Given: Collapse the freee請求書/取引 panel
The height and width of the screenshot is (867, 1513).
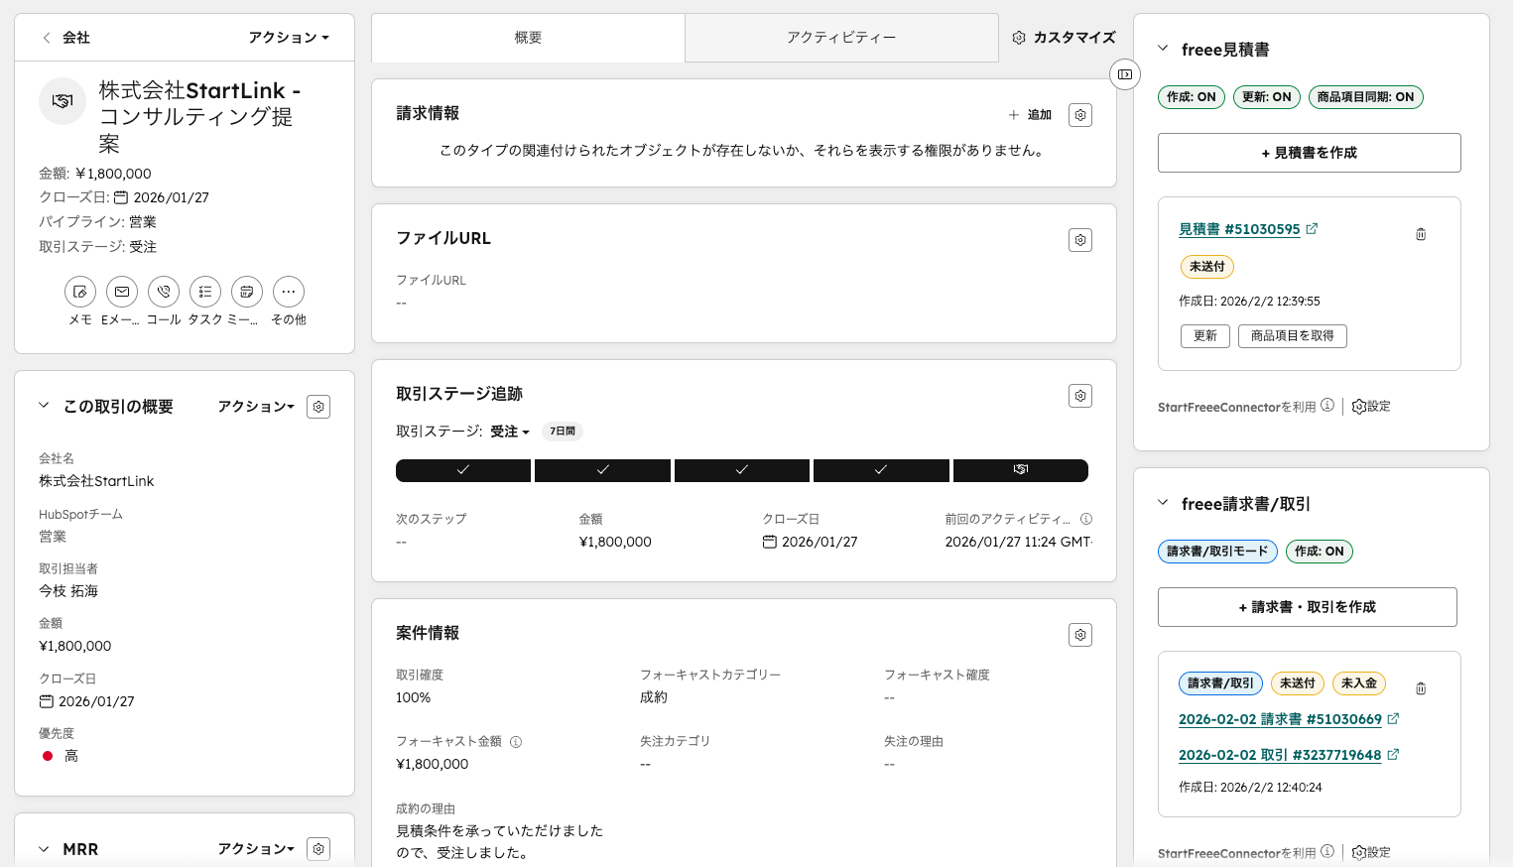Looking at the screenshot, I should click(x=1163, y=502).
